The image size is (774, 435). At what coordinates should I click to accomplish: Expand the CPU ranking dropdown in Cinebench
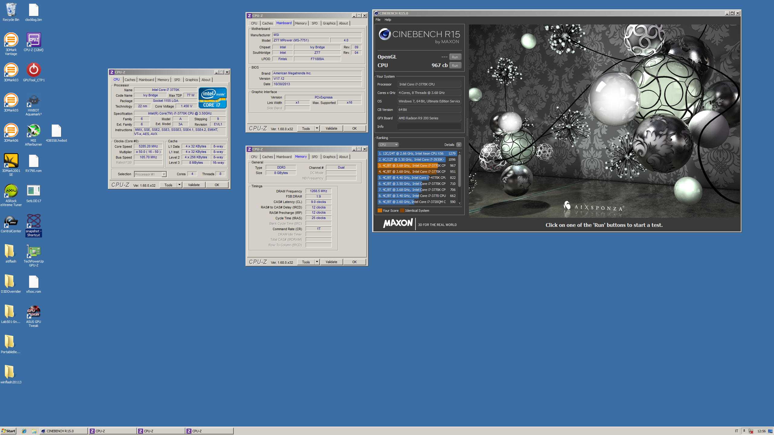(388, 145)
